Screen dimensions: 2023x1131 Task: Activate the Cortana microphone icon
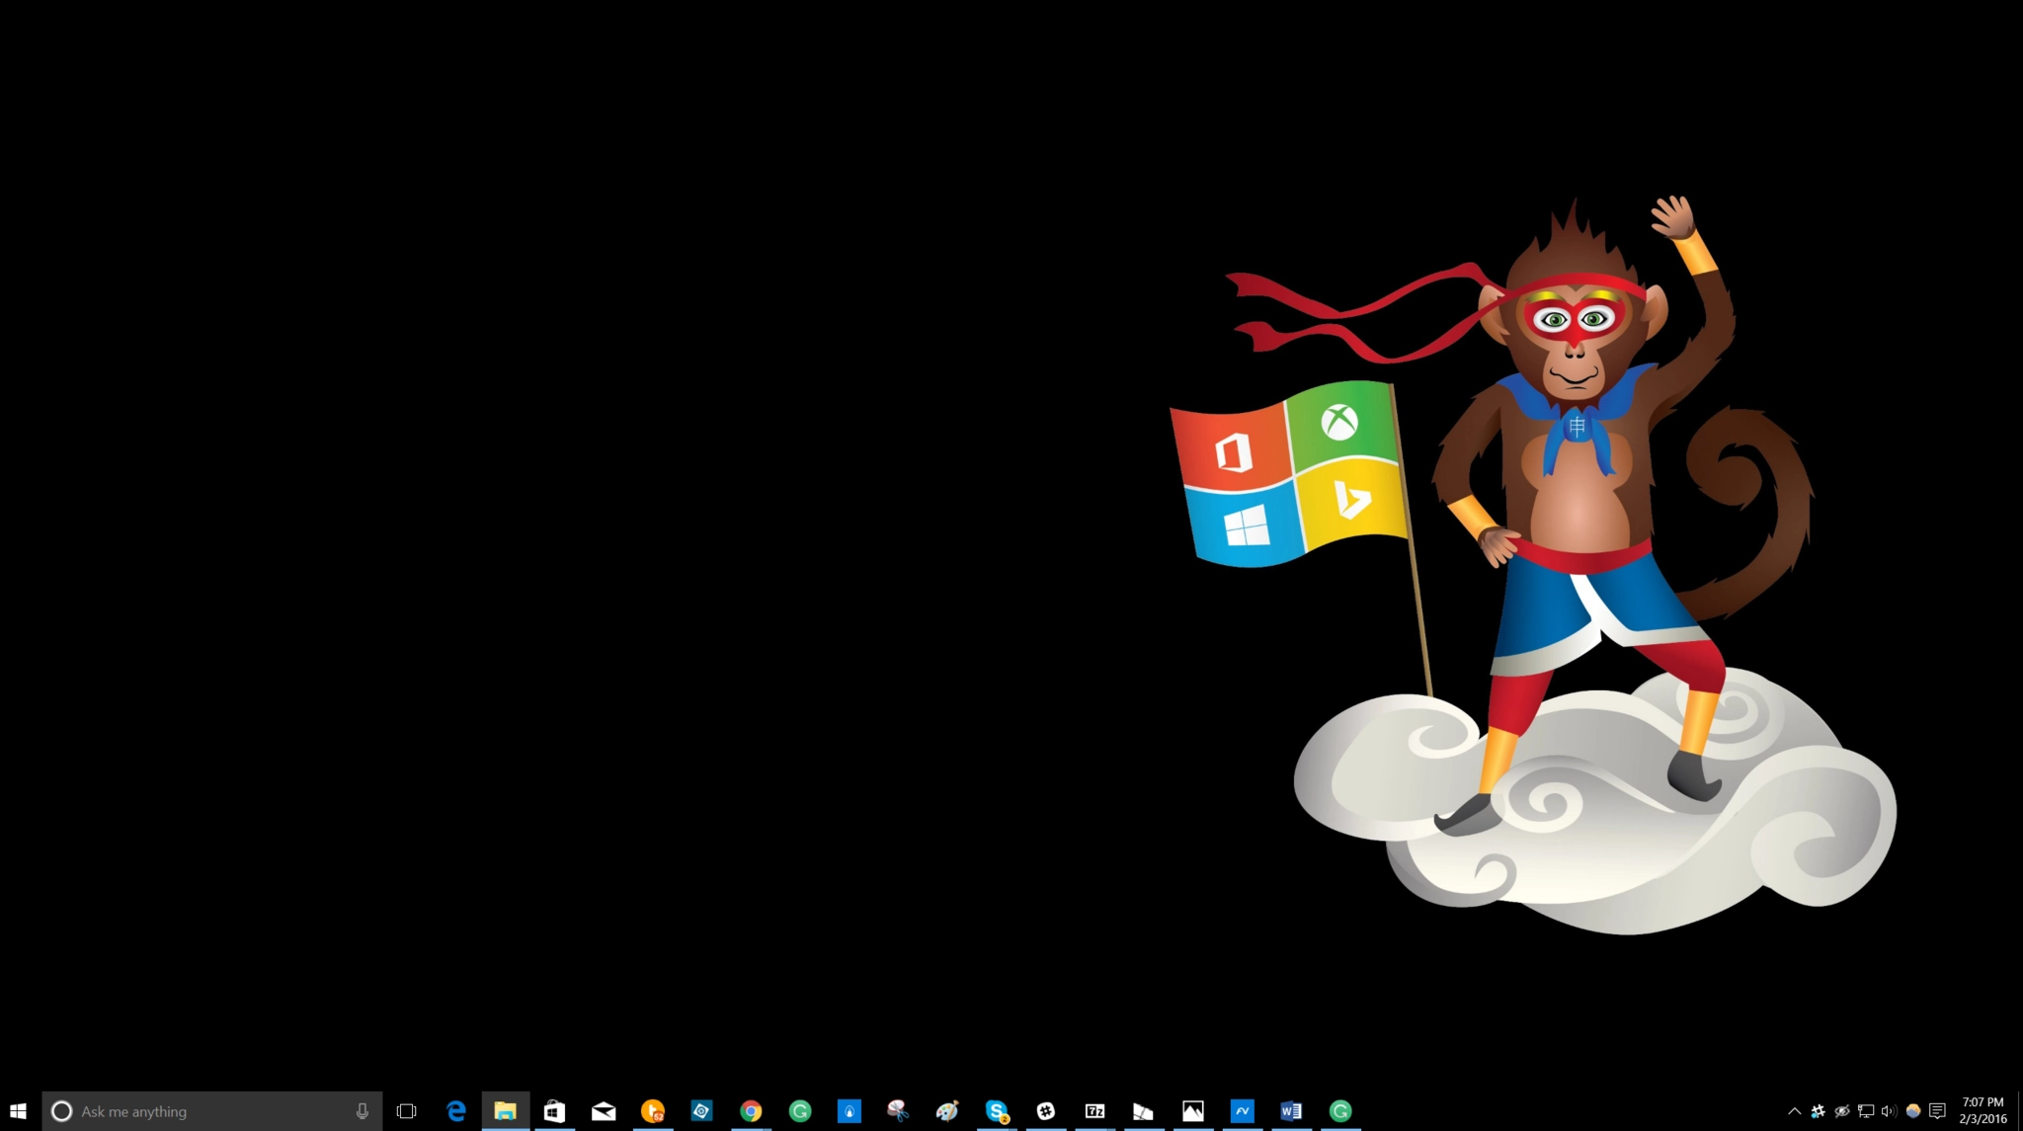point(363,1111)
